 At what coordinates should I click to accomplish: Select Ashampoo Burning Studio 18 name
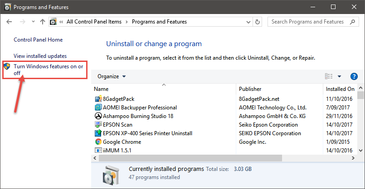[x=138, y=116]
